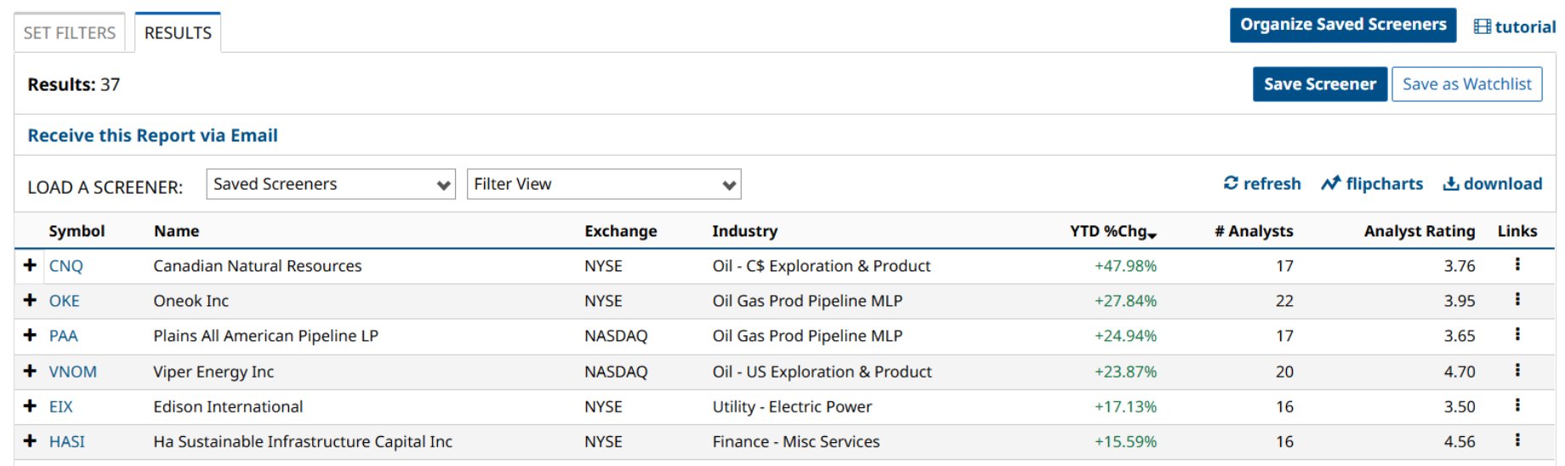Expand the CNQ row with plus

30,265
